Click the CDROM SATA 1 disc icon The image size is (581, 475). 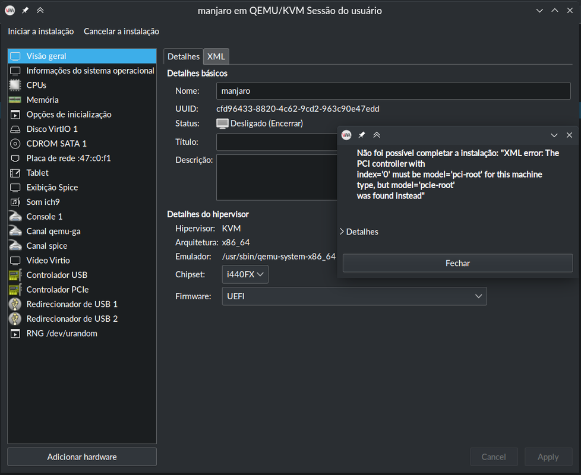(x=15, y=144)
